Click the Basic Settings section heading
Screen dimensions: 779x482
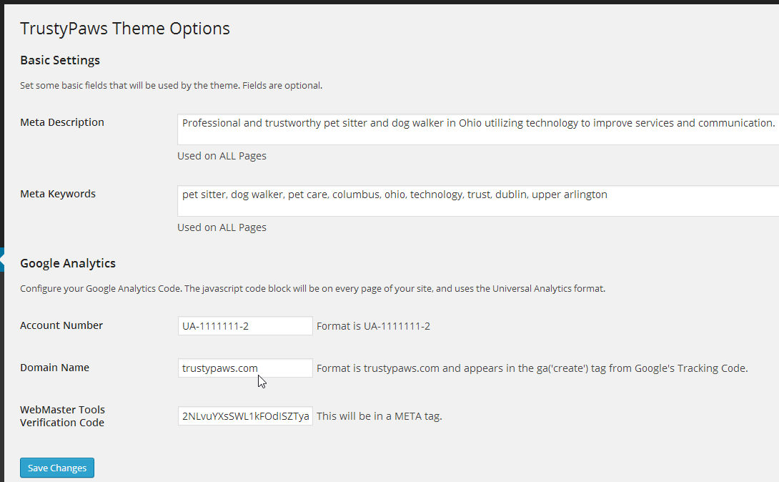point(60,60)
